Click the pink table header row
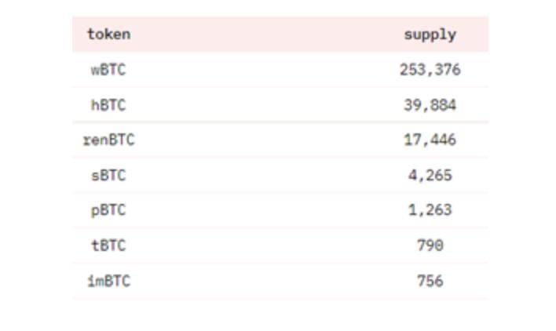Screen dimensions: 556x331 (280, 35)
